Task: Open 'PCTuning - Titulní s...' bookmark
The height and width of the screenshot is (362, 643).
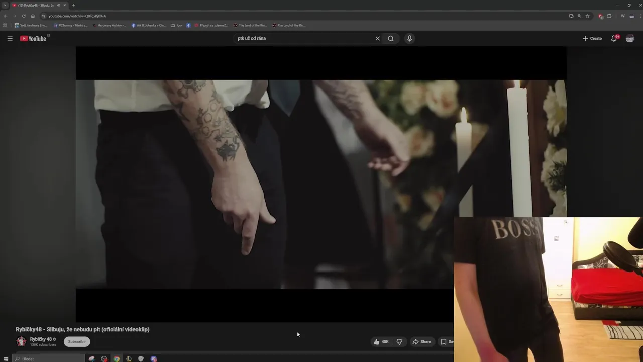Action: (x=70, y=25)
